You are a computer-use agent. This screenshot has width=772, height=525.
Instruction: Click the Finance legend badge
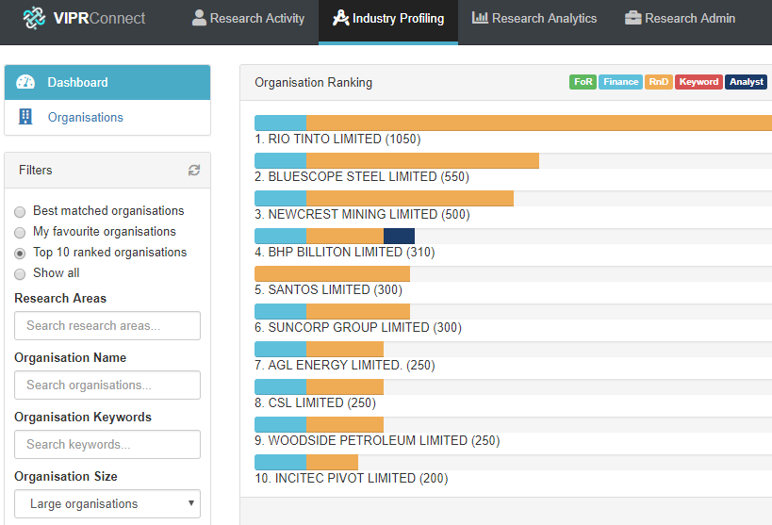tap(620, 82)
